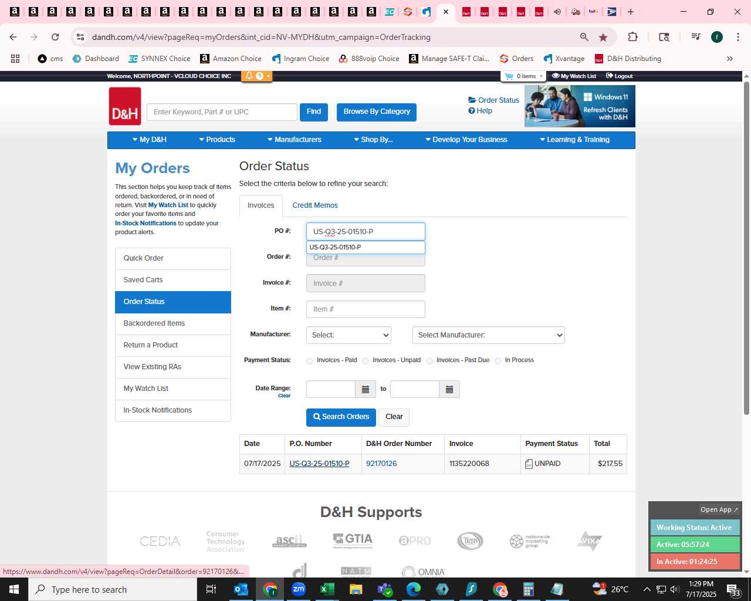Open View Existing RAs in sidebar

point(173,367)
